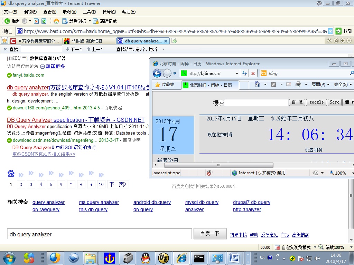Switch to 《万能数据库查询分... tab
This screenshot has height=265, width=354.
[36, 41]
